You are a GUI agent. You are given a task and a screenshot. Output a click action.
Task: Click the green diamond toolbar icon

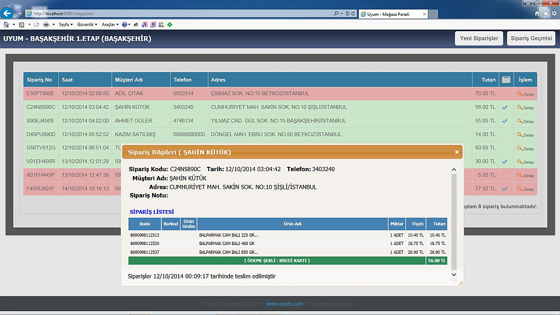(x=170, y=25)
